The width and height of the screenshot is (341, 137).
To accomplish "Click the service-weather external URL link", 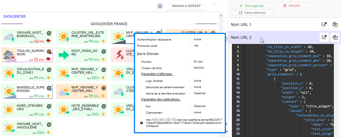I will pyautogui.click(x=184, y=123).
